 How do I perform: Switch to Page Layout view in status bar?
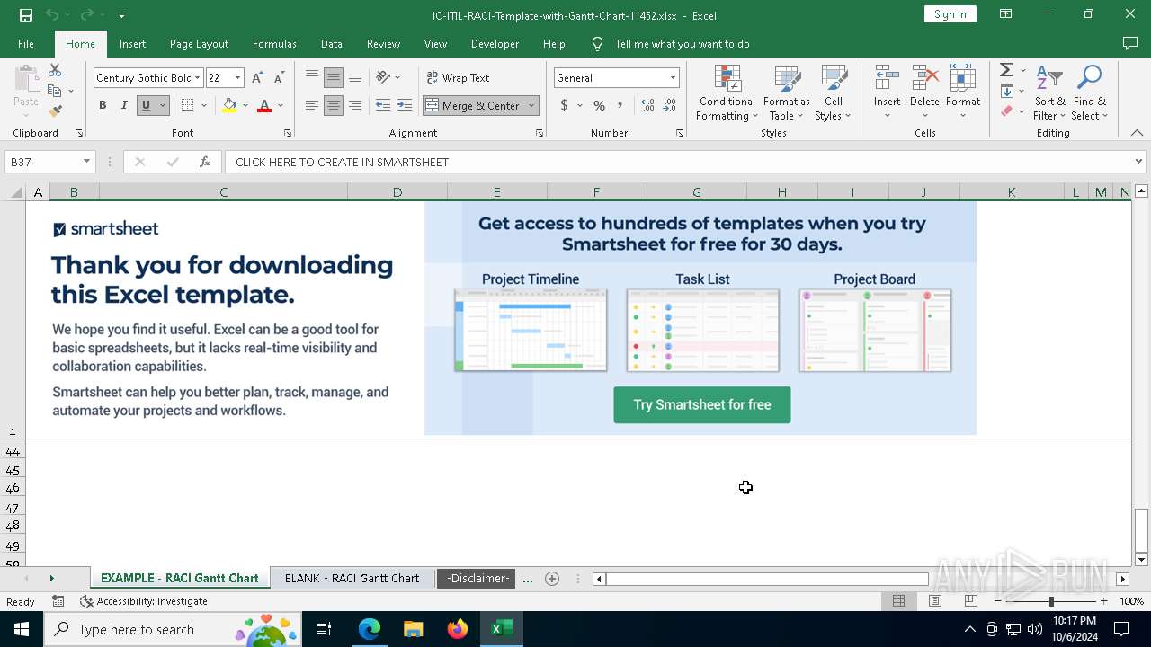click(935, 601)
